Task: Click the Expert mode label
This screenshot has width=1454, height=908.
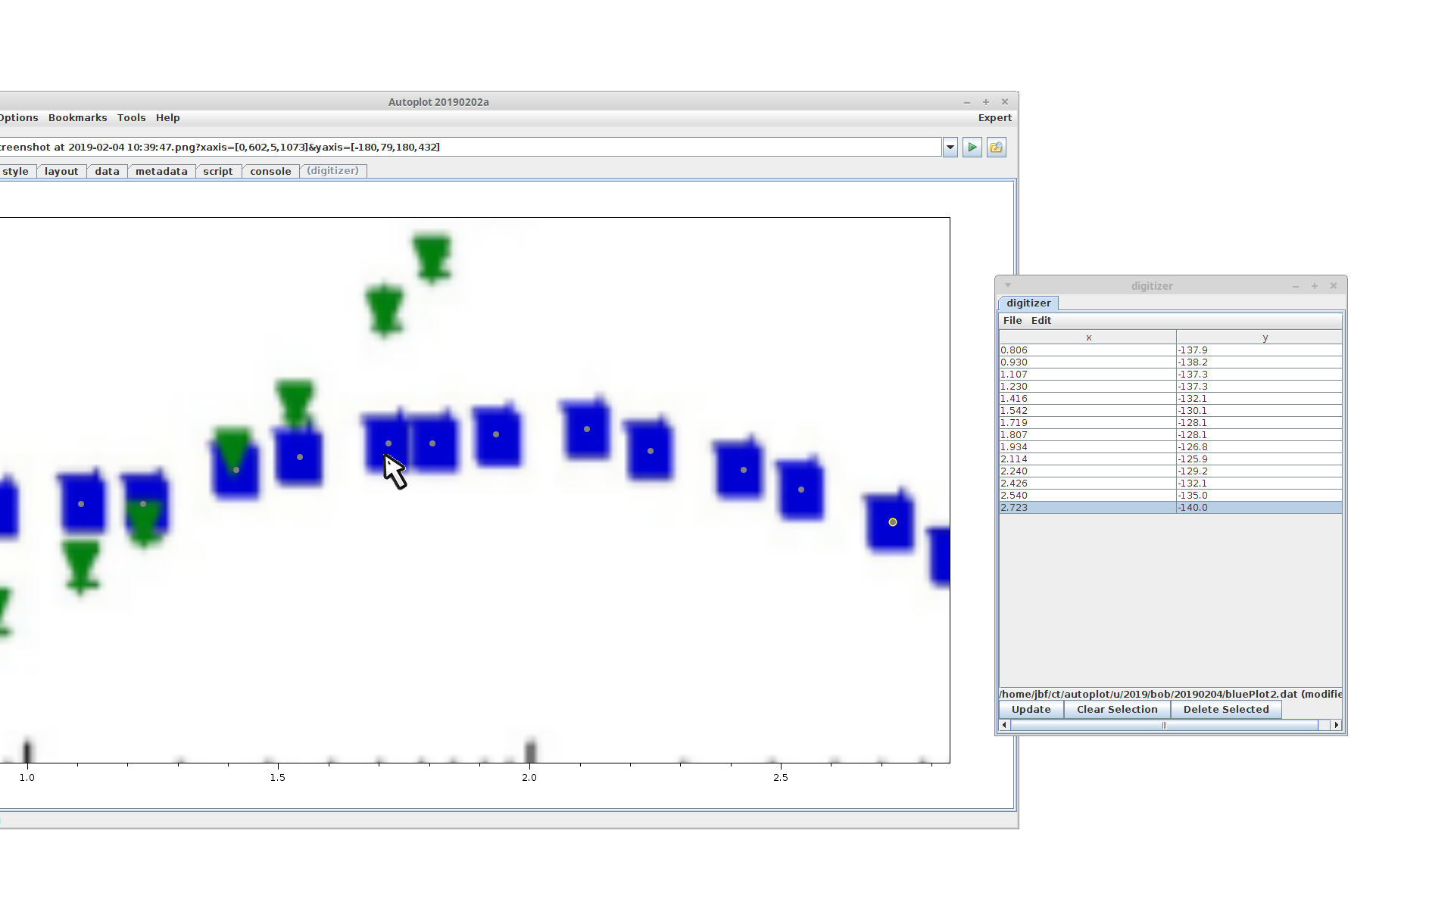Action: (x=994, y=118)
